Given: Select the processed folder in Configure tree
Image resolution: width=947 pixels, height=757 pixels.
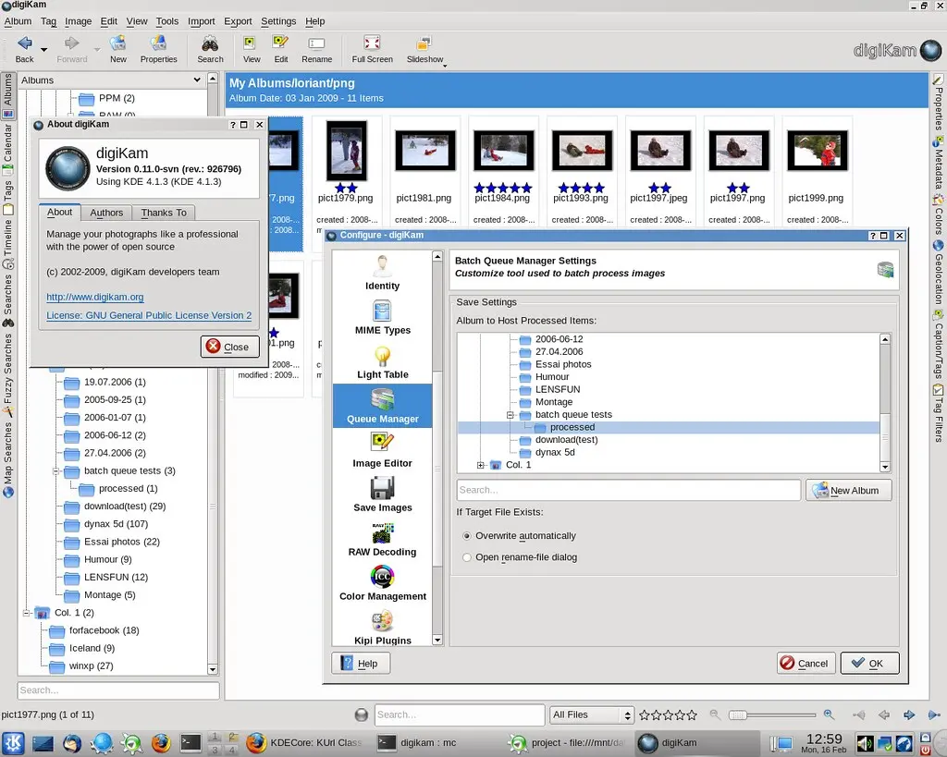Looking at the screenshot, I should coord(572,427).
